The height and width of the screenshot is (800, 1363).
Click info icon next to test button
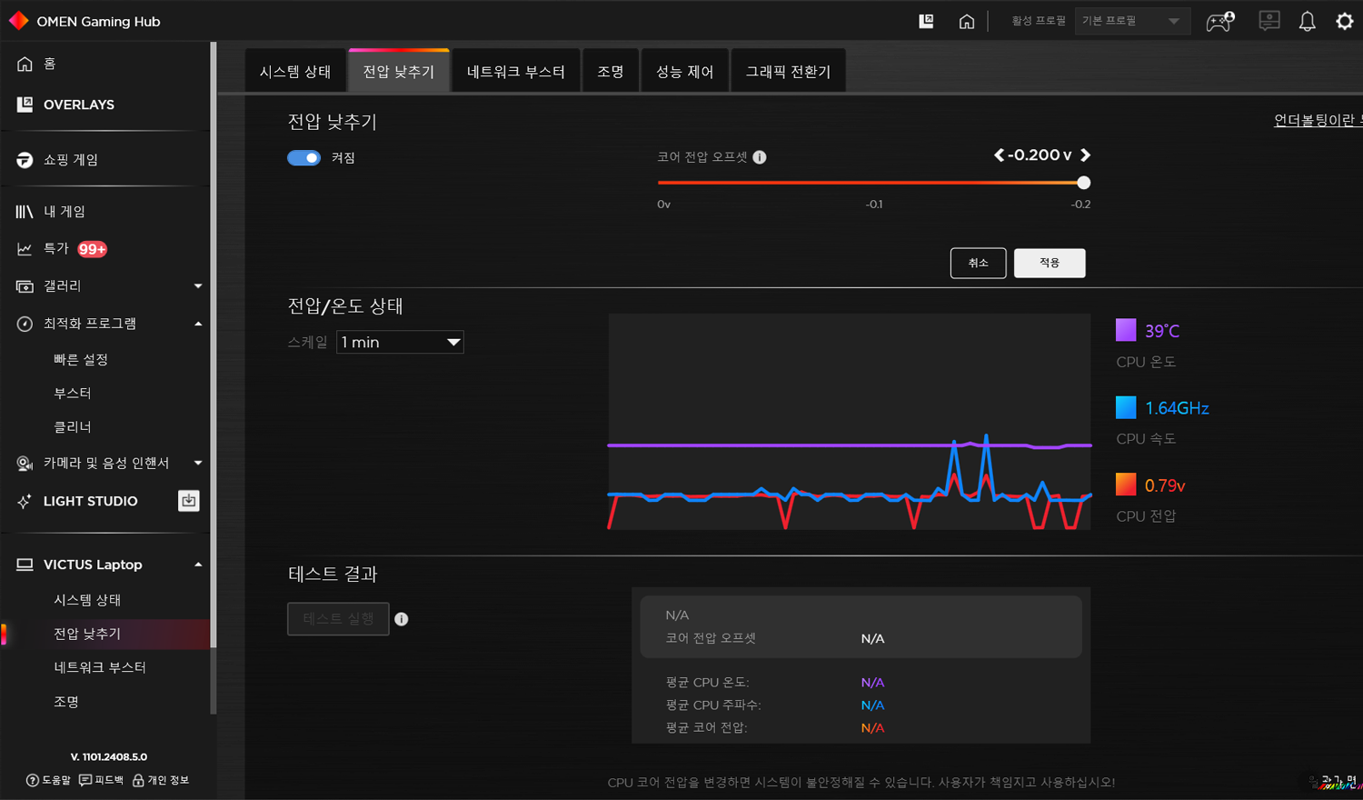(x=402, y=619)
